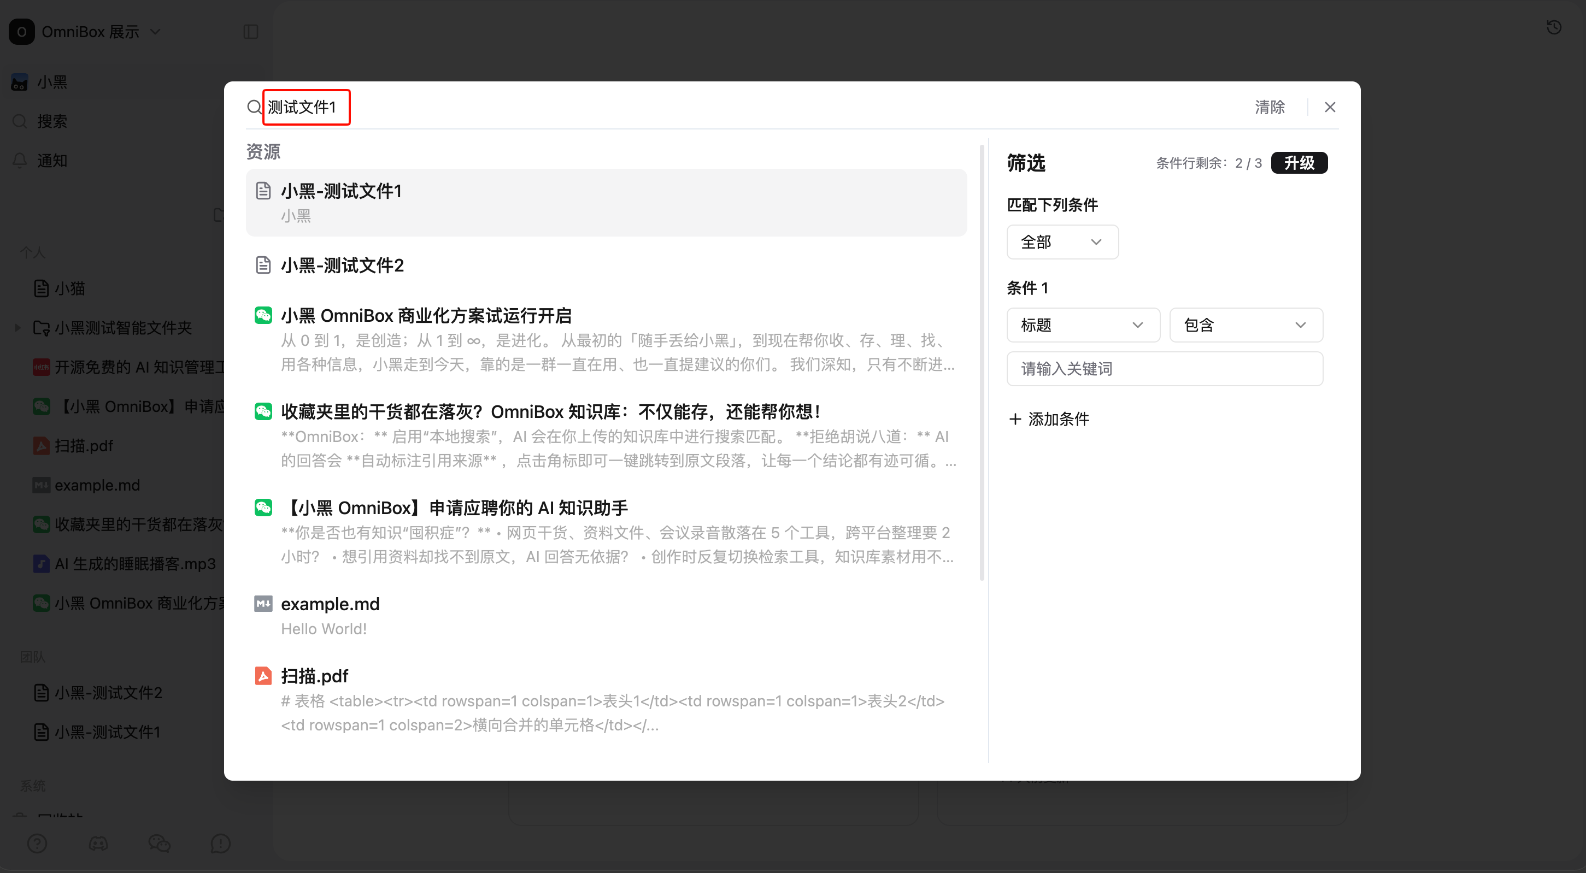Click the 升级 upgrade button
Viewport: 1586px width, 873px height.
pos(1299,163)
